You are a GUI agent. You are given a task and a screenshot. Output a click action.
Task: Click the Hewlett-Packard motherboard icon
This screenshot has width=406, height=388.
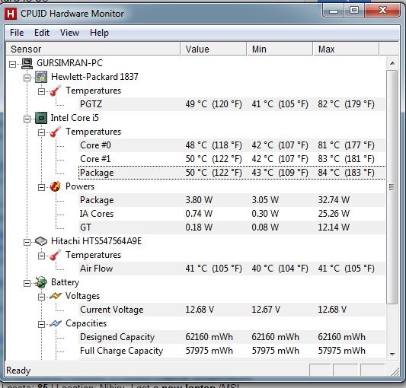[41, 77]
